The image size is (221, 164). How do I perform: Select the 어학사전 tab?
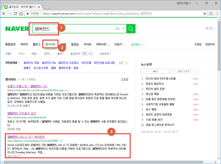pyautogui.click(x=101, y=44)
